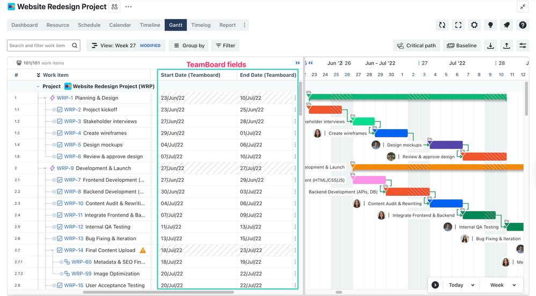Open the settings gear icon

tap(474, 25)
